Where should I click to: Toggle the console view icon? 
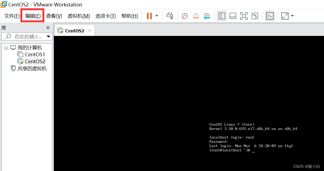(270, 16)
